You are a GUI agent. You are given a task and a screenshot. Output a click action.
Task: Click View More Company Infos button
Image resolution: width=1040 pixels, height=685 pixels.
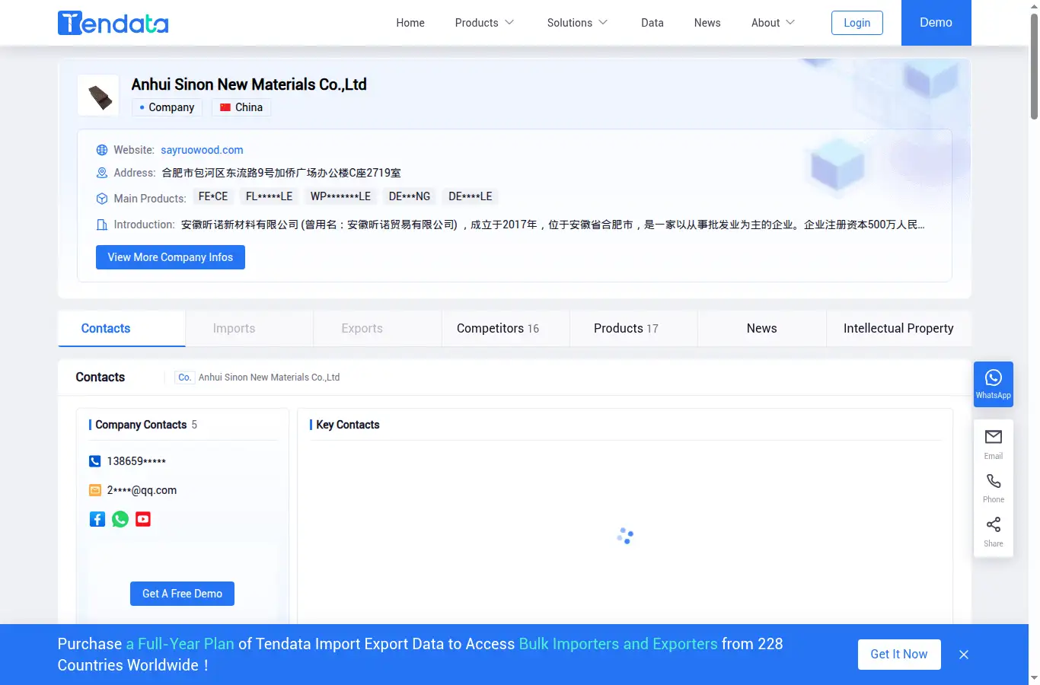click(171, 257)
